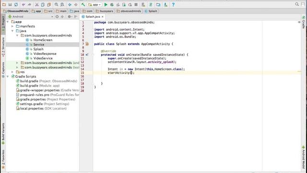Click the Project Structure icon
This screenshot has height=173, width=307.
158,4
